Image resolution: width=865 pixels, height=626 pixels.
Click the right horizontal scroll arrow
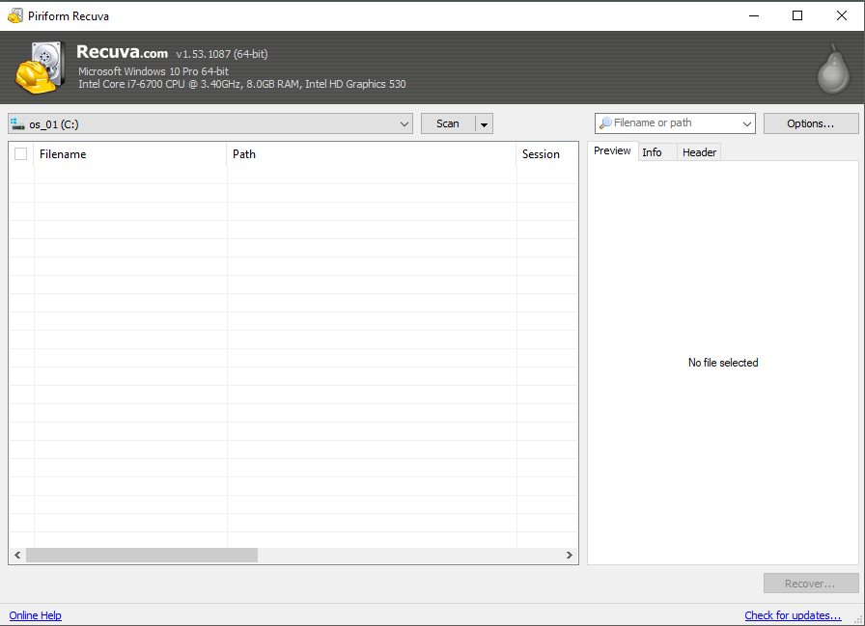tap(570, 556)
